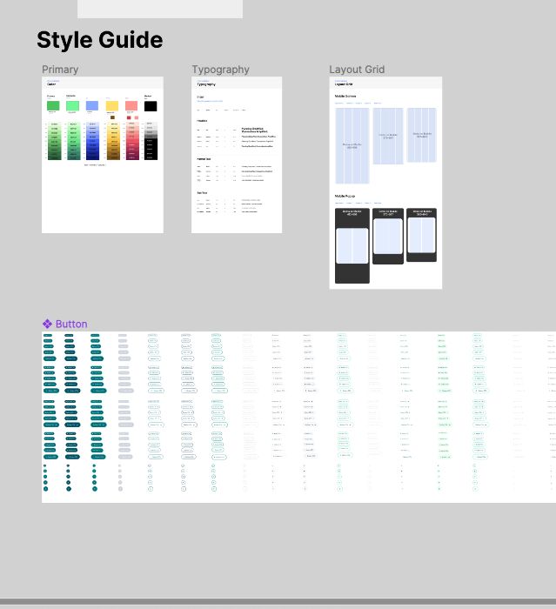Select the middle blue mobile grid screen
The image size is (556, 609).
click(388, 136)
